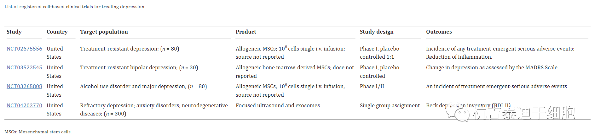Image resolution: width=595 pixels, height=139 pixels.
Task: Select the Phase I/II study design cell
Action: coord(372,87)
